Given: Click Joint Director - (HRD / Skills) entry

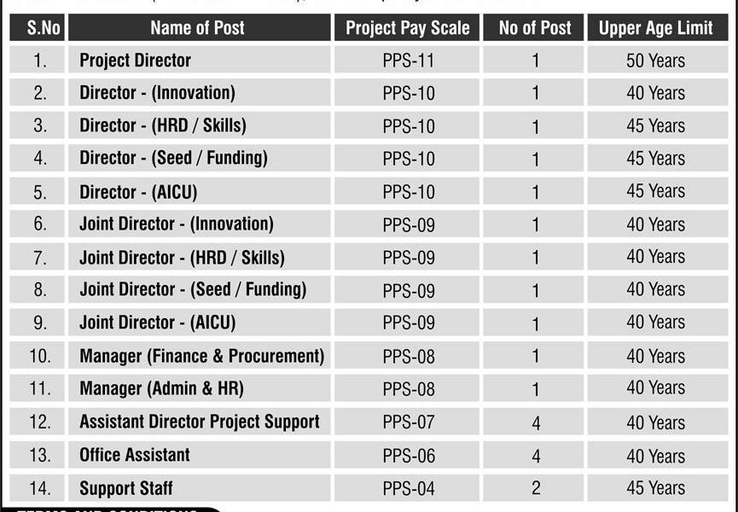Looking at the screenshot, I should click(182, 257).
